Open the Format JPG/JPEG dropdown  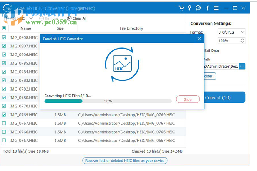coord(231,32)
